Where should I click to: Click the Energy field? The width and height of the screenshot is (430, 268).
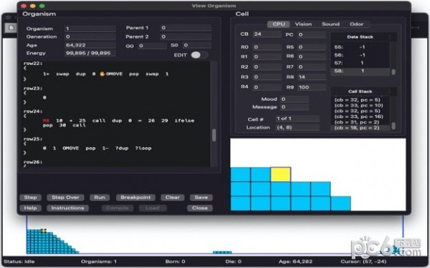click(90, 53)
